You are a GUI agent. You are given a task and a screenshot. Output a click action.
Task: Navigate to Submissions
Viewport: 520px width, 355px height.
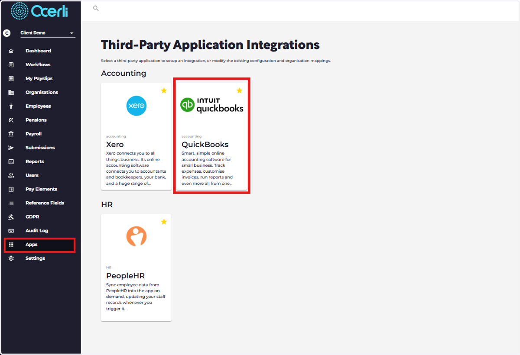pyautogui.click(x=40, y=148)
